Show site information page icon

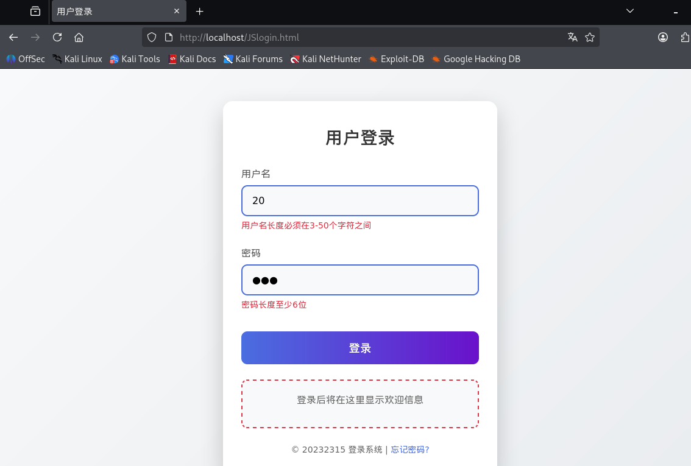[x=169, y=37]
